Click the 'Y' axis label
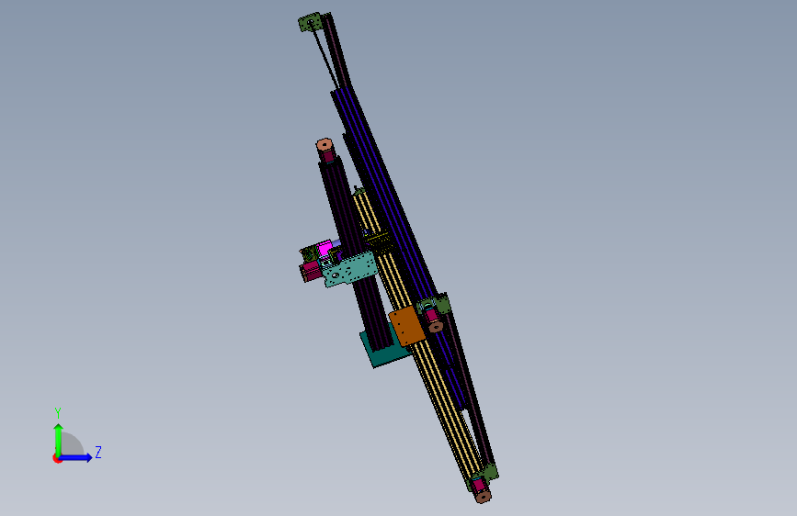This screenshot has height=516, width=797. (x=58, y=412)
